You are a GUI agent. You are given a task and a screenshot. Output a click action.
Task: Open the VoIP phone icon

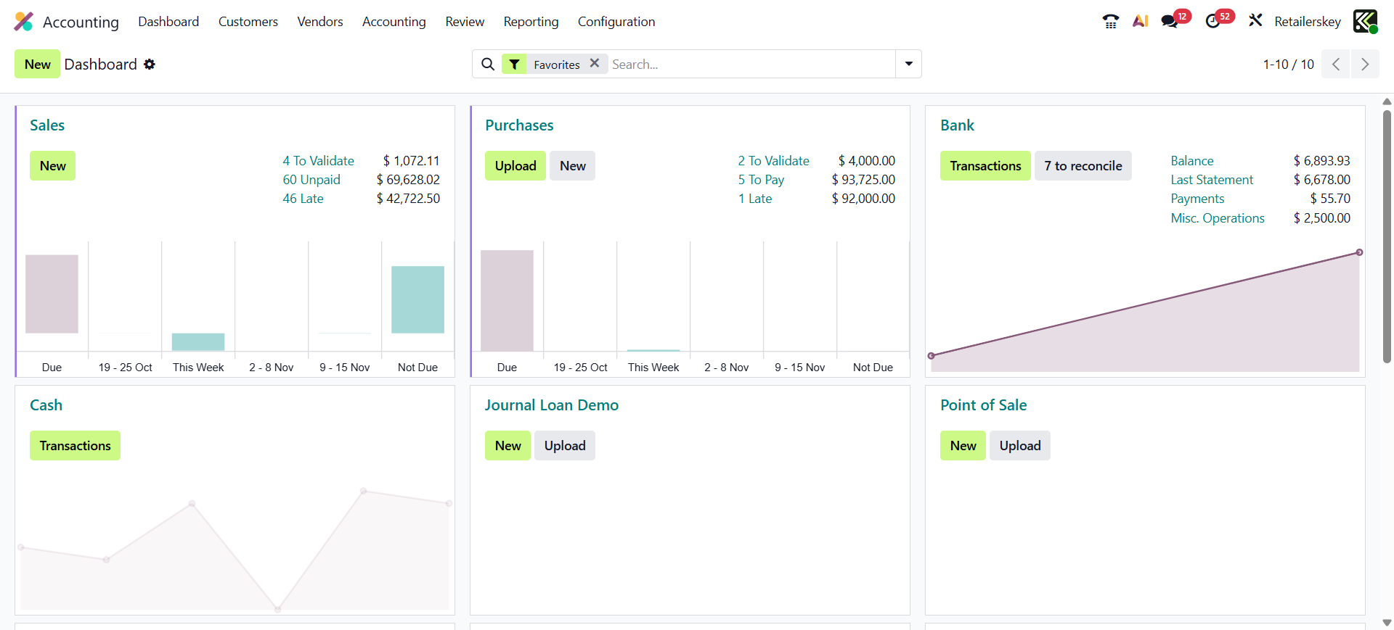point(1110,22)
